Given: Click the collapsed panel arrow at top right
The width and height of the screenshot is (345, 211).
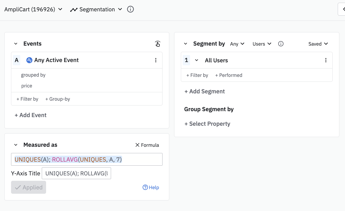Looking at the screenshot, I should point(342,9).
